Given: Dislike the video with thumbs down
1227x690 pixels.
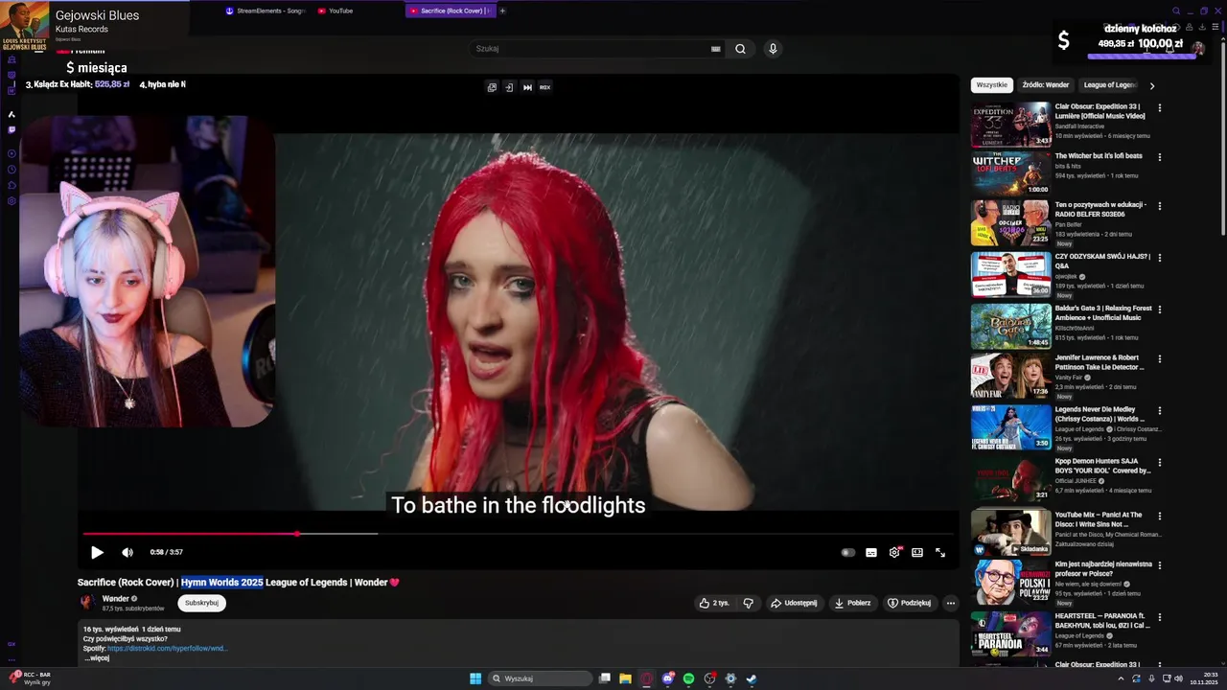Looking at the screenshot, I should [x=749, y=603].
